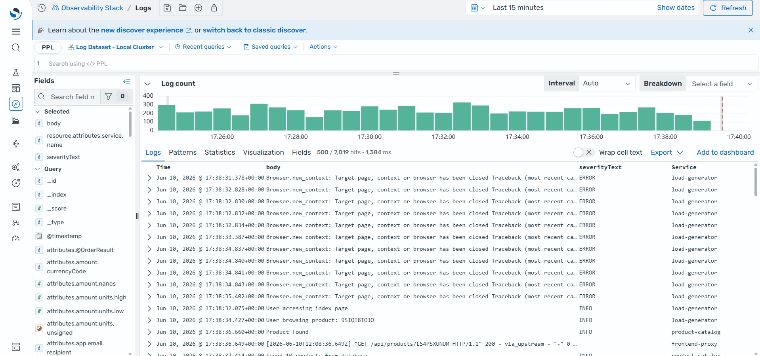Dismiss the discover experience banner
The image size is (760, 356).
750,30
